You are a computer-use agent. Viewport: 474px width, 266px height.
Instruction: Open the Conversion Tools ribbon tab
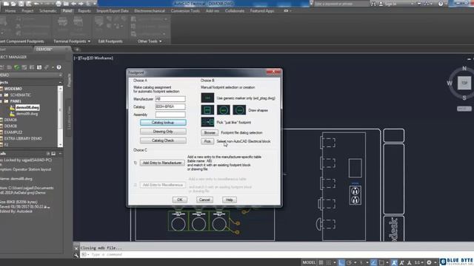(185, 11)
